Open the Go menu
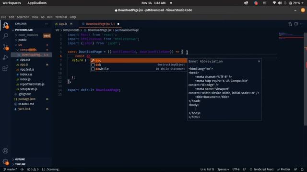This screenshot has width=307, height=172. click(x=43, y=17)
